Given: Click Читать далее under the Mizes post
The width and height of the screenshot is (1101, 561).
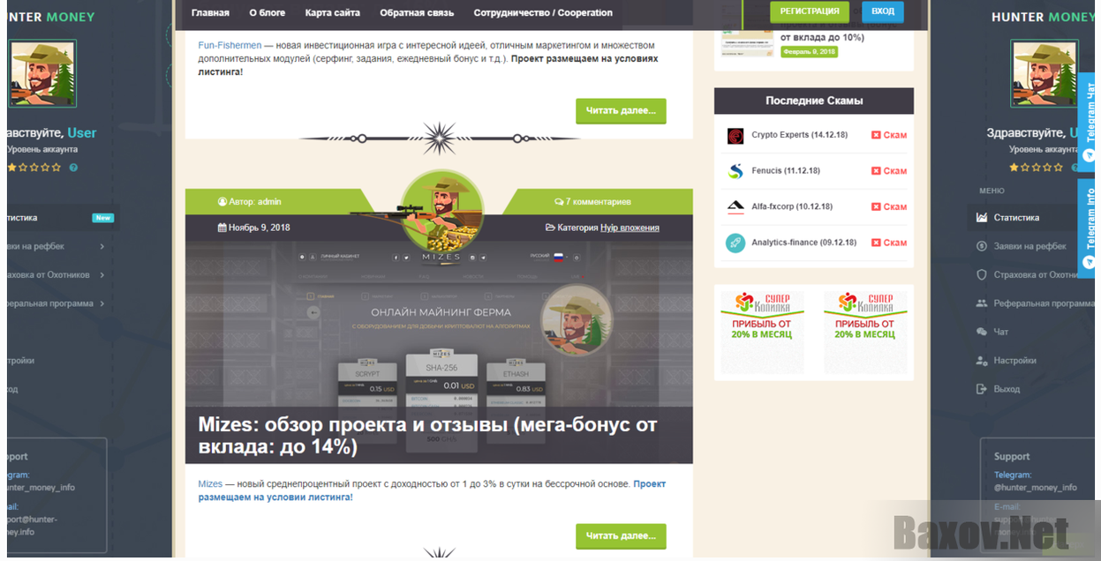Looking at the screenshot, I should [621, 535].
